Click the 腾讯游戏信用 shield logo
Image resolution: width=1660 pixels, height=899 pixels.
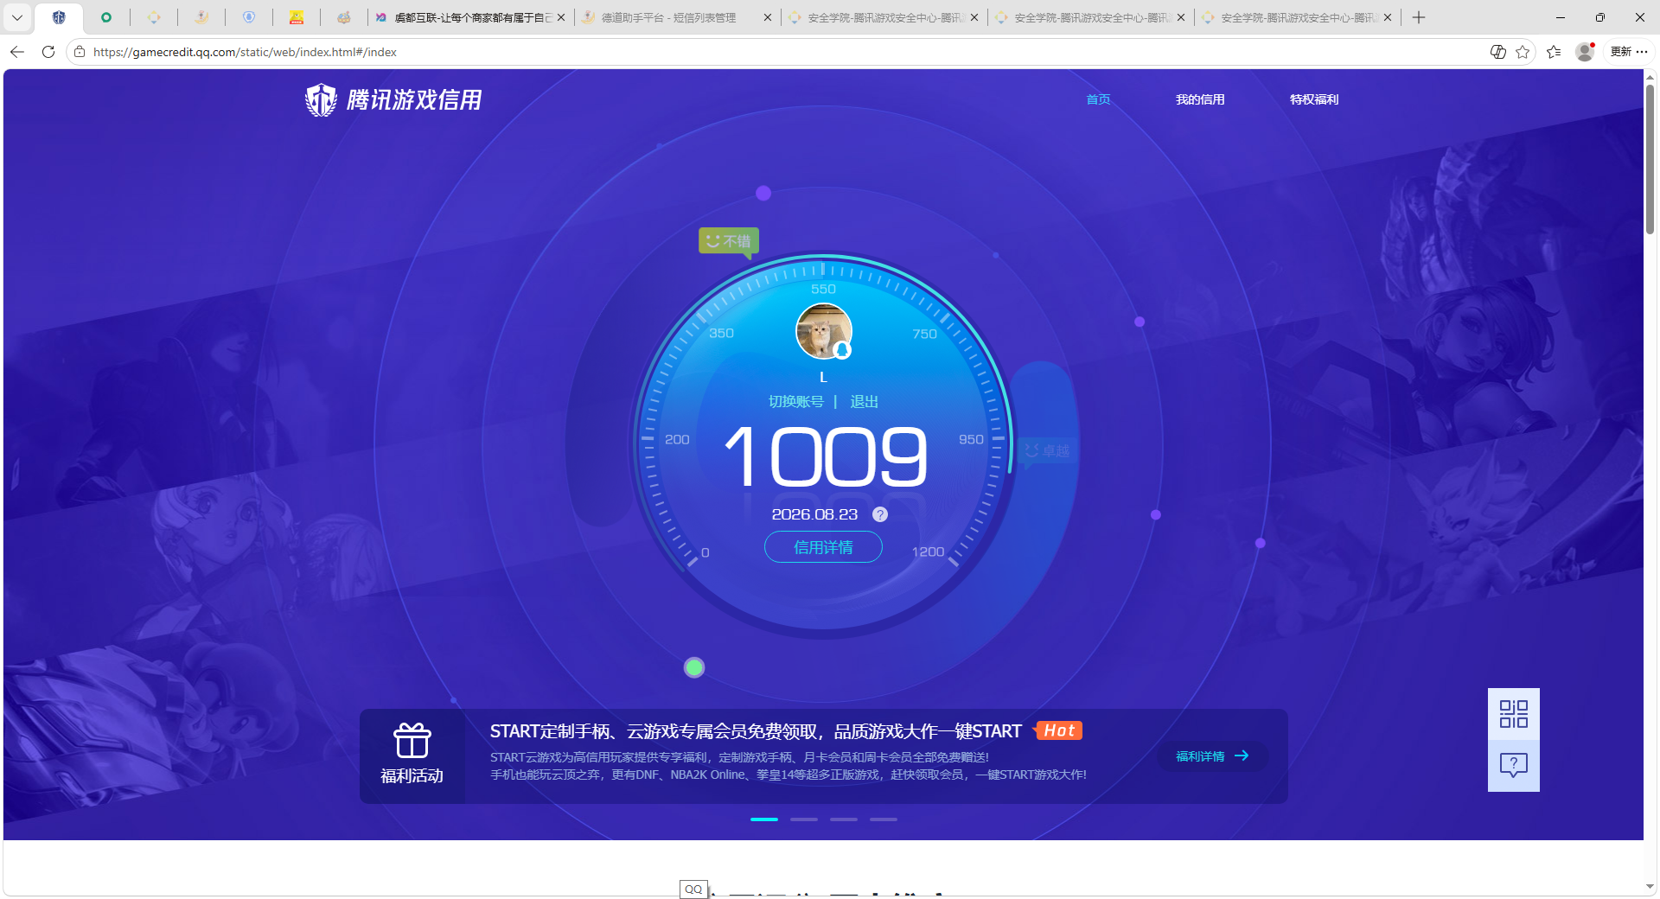(321, 100)
